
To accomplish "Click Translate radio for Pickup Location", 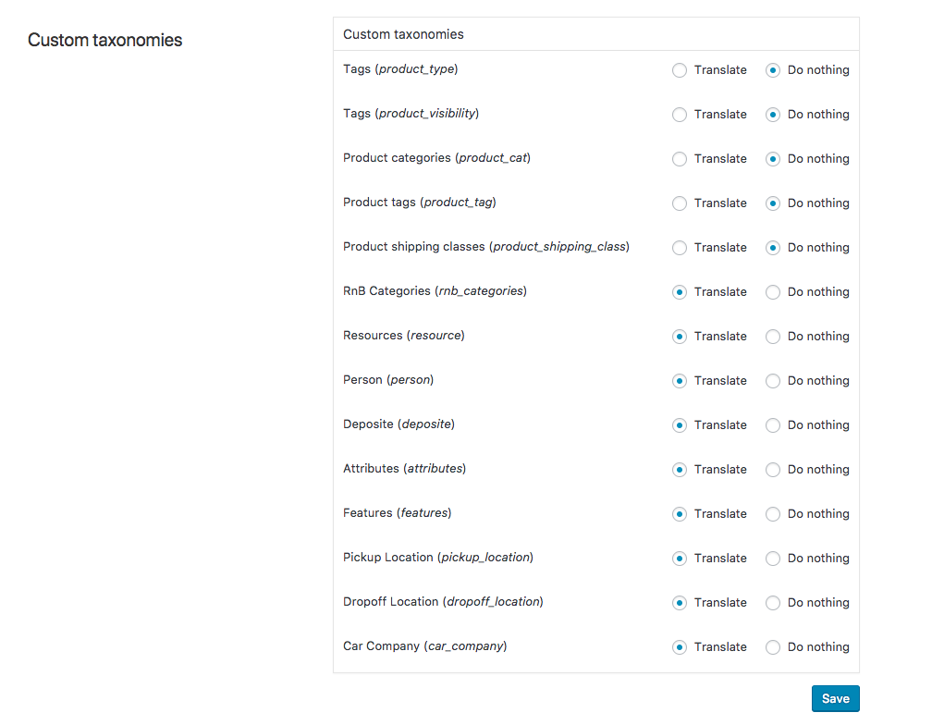I will coord(680,559).
